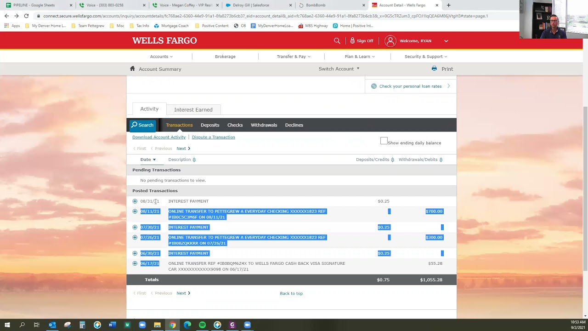Open the MBS Highway bookmark
The height and width of the screenshot is (331, 588).
point(313,26)
